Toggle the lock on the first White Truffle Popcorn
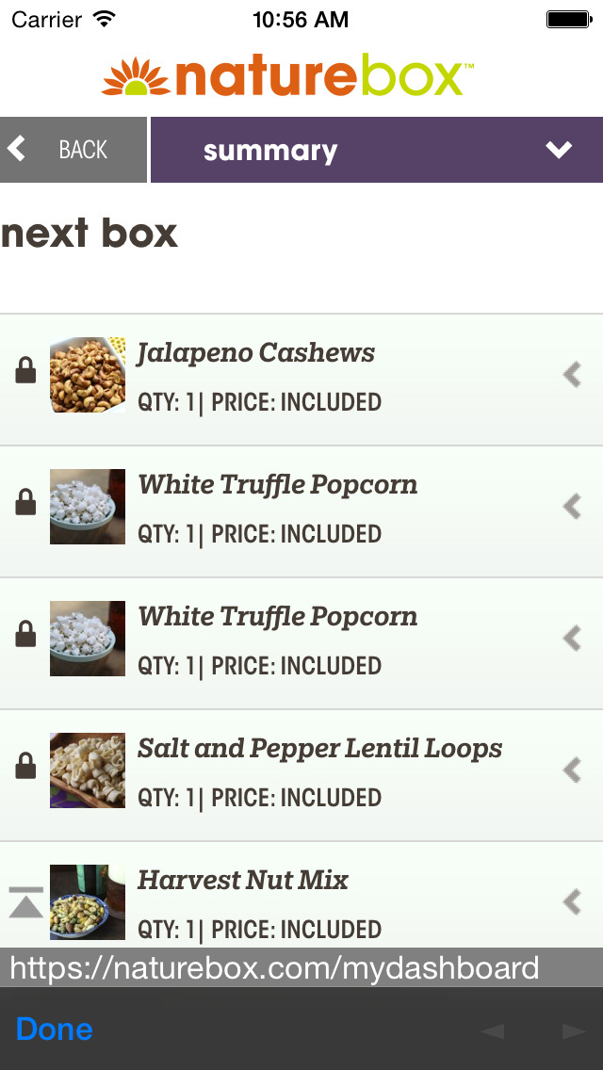Image resolution: width=603 pixels, height=1070 pixels. [x=25, y=503]
